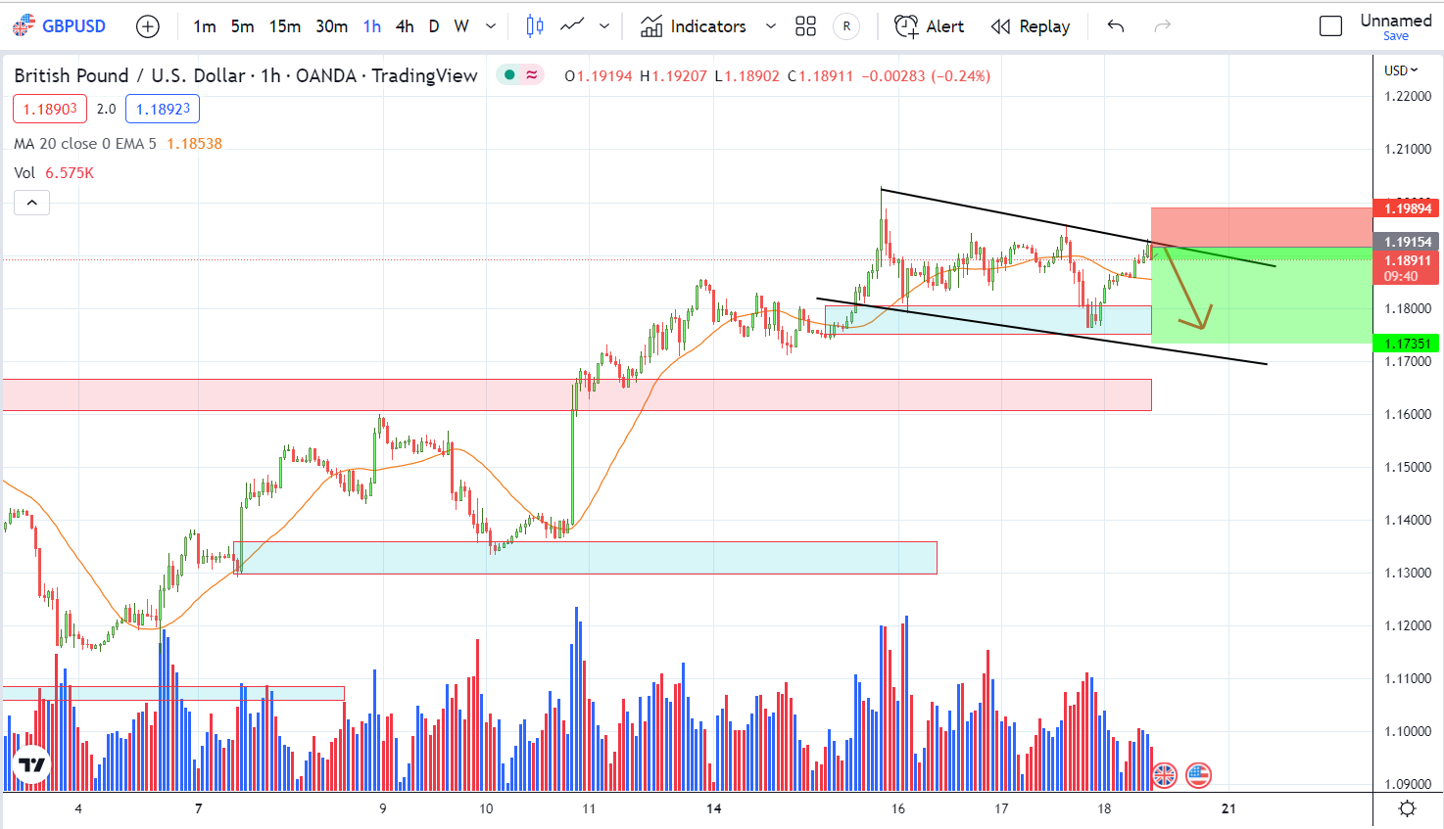Switch to the daily D timeframe
Screen dimensions: 1444x829
coord(434,26)
